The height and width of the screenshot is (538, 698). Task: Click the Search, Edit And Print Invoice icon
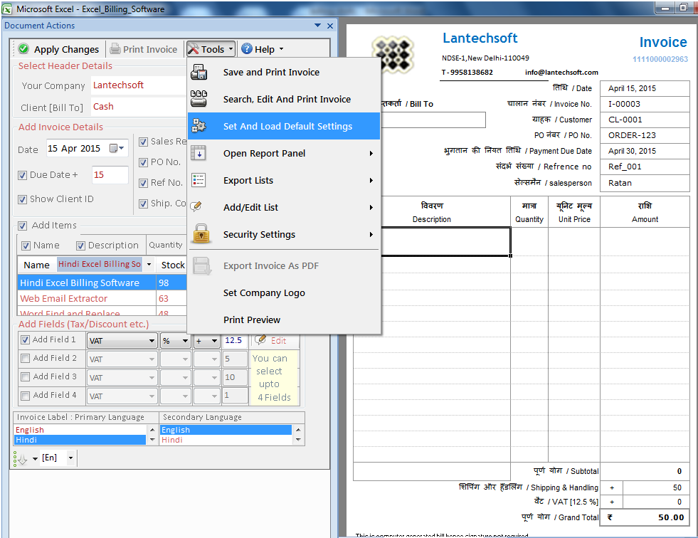pyautogui.click(x=199, y=99)
